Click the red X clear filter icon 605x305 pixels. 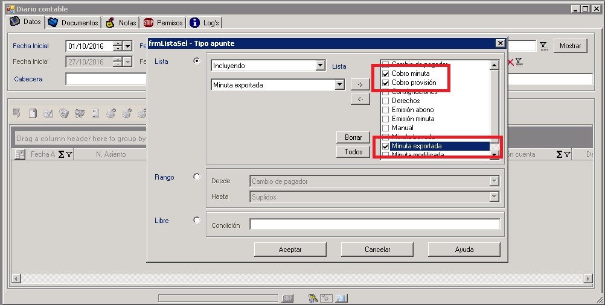click(x=510, y=61)
